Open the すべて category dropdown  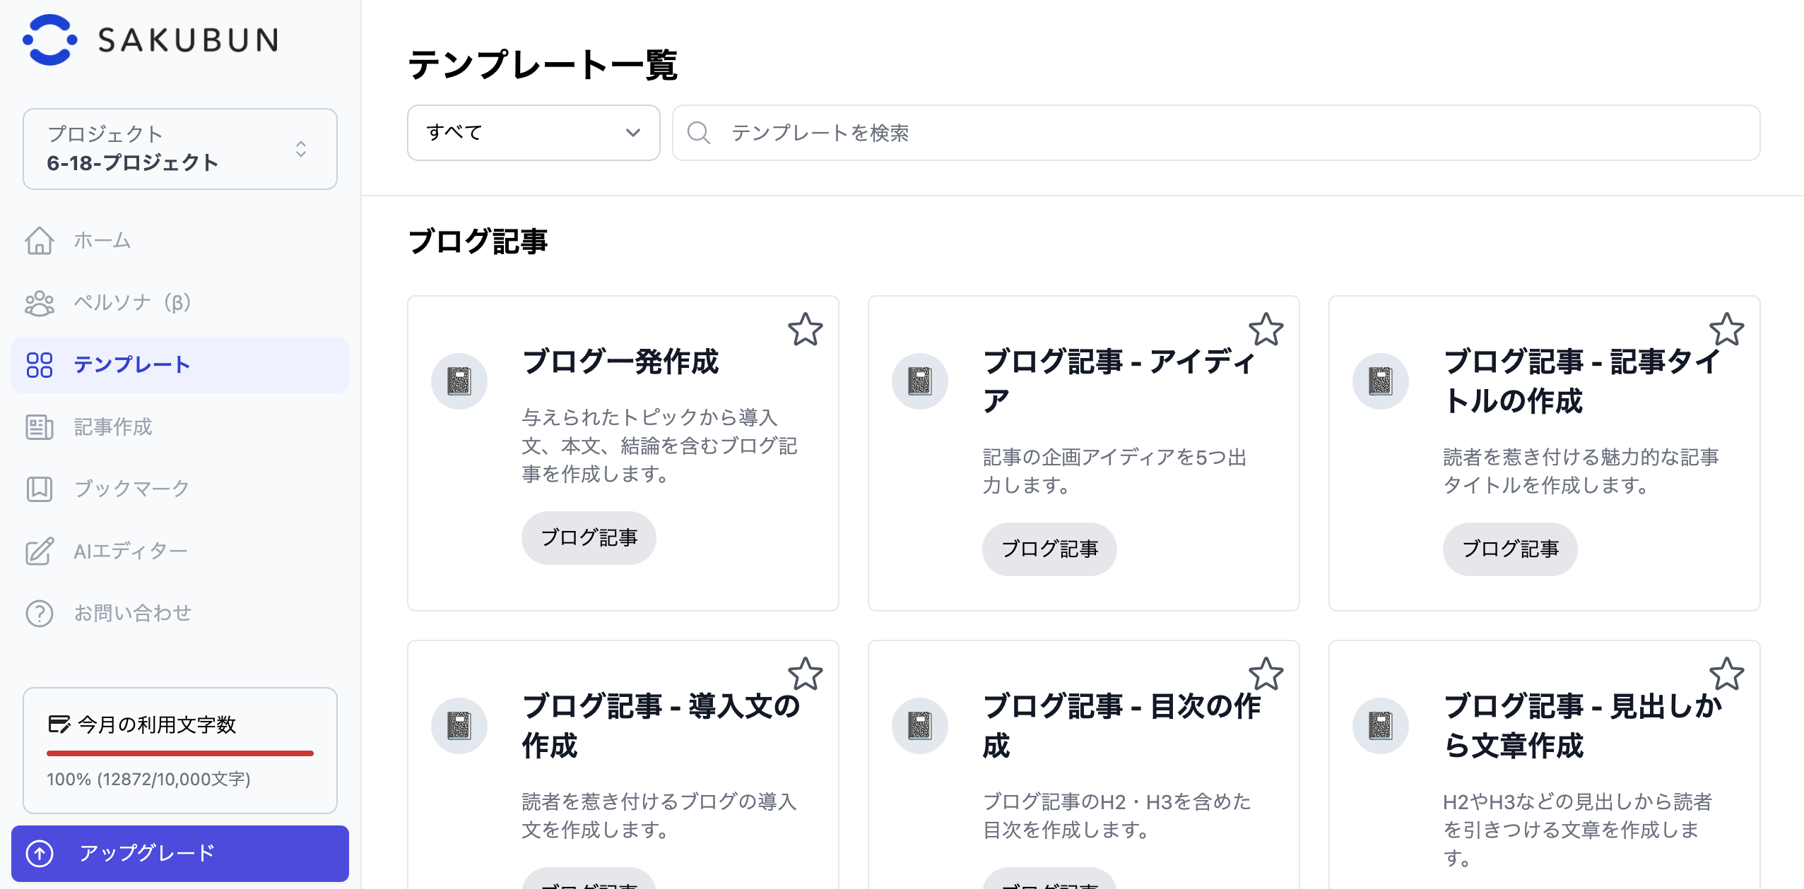(533, 133)
